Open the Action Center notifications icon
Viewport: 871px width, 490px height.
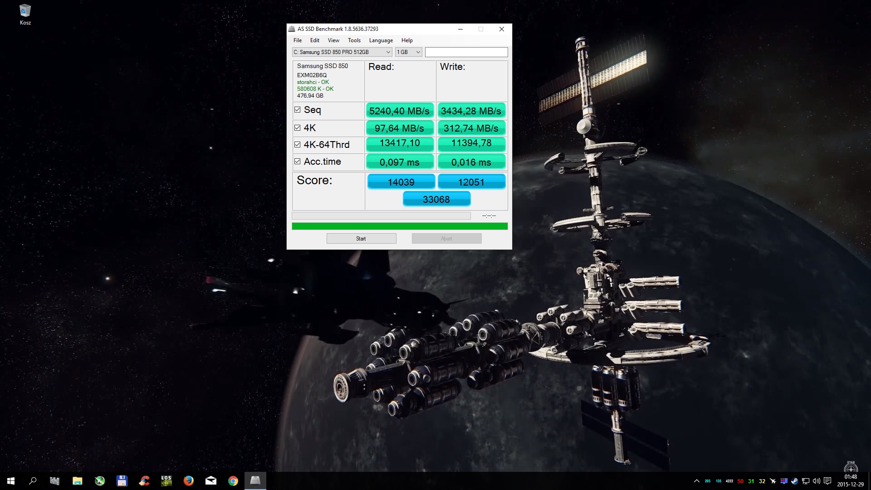point(827,481)
